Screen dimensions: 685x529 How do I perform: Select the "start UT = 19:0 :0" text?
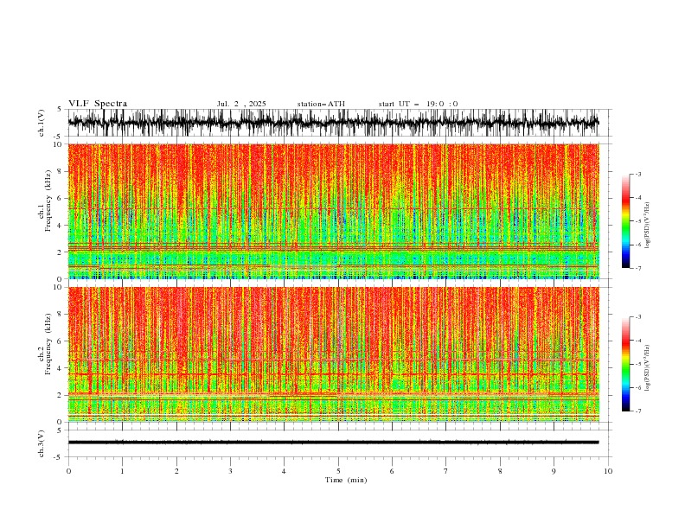point(418,104)
